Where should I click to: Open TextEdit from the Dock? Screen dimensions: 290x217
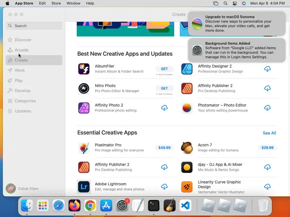point(138,205)
